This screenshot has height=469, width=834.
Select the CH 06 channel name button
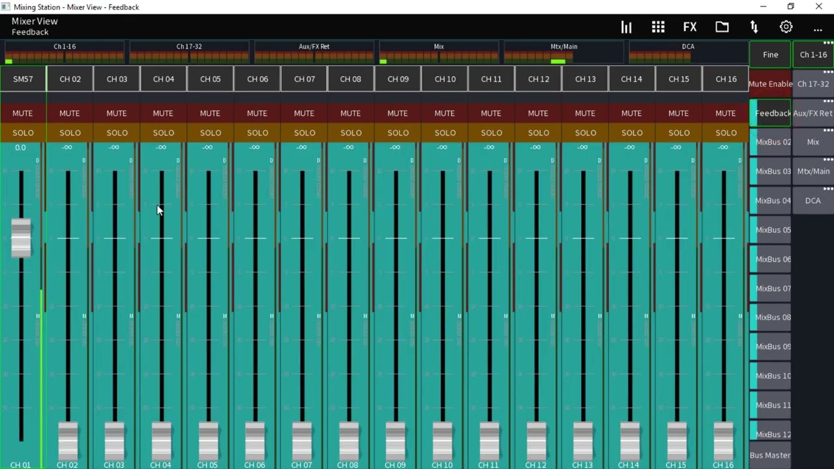point(257,79)
